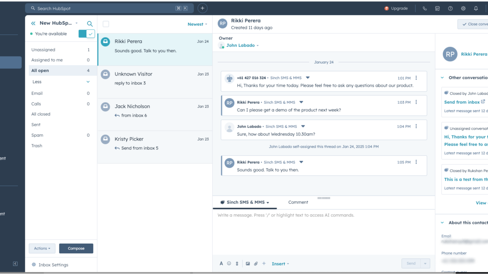Open the marketplace icon in top bar
The image size is (488, 274).
tap(438, 9)
